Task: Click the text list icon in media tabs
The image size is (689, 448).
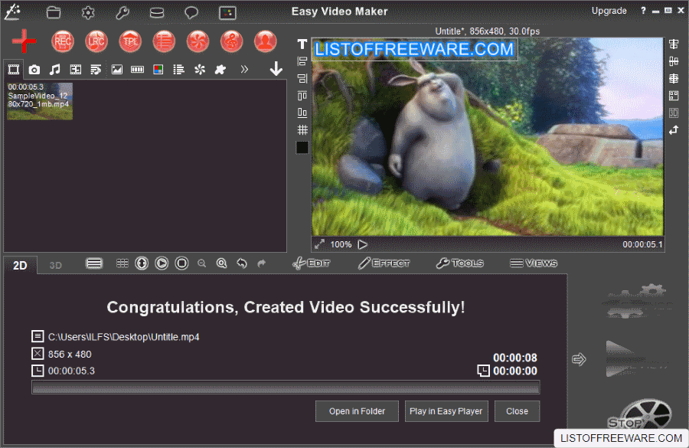Action: coord(179,69)
